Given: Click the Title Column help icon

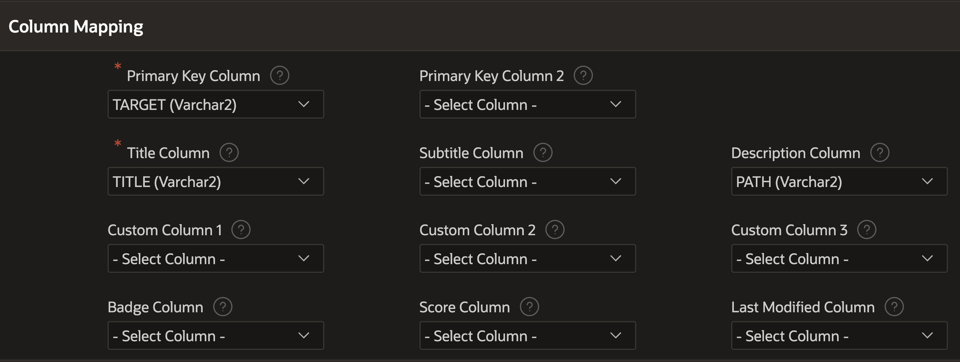Looking at the screenshot, I should (x=229, y=153).
